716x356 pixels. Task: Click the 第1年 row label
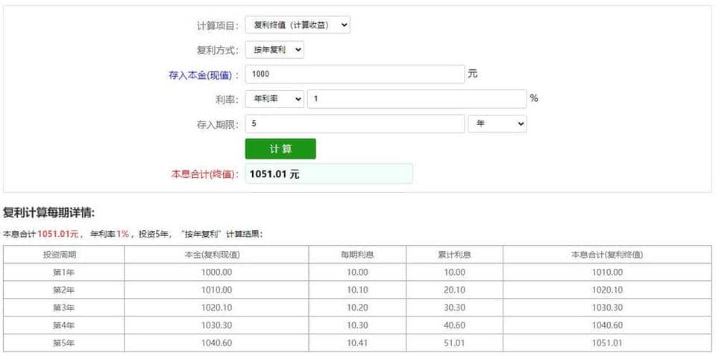tap(63, 272)
